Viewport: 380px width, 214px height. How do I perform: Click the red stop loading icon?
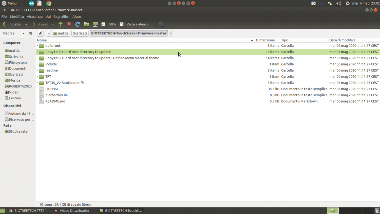69,24
